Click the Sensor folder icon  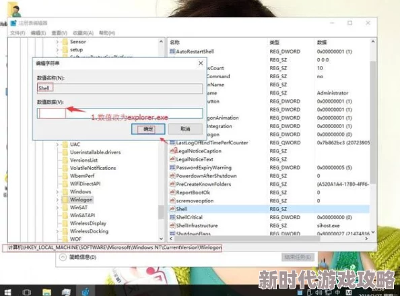(x=65, y=42)
